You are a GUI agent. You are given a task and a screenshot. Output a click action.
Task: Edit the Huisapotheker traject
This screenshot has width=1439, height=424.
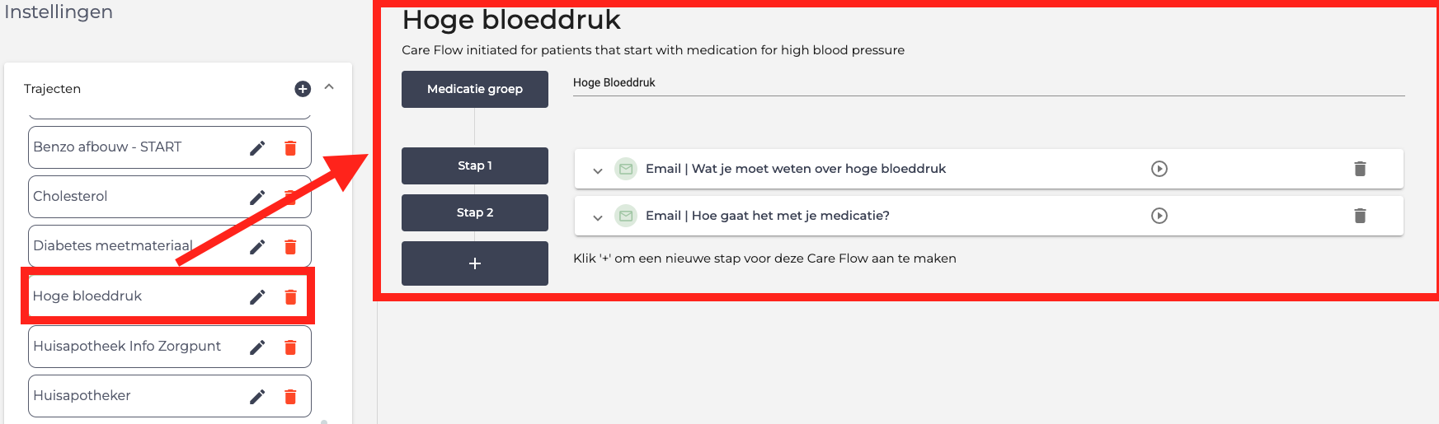257,397
